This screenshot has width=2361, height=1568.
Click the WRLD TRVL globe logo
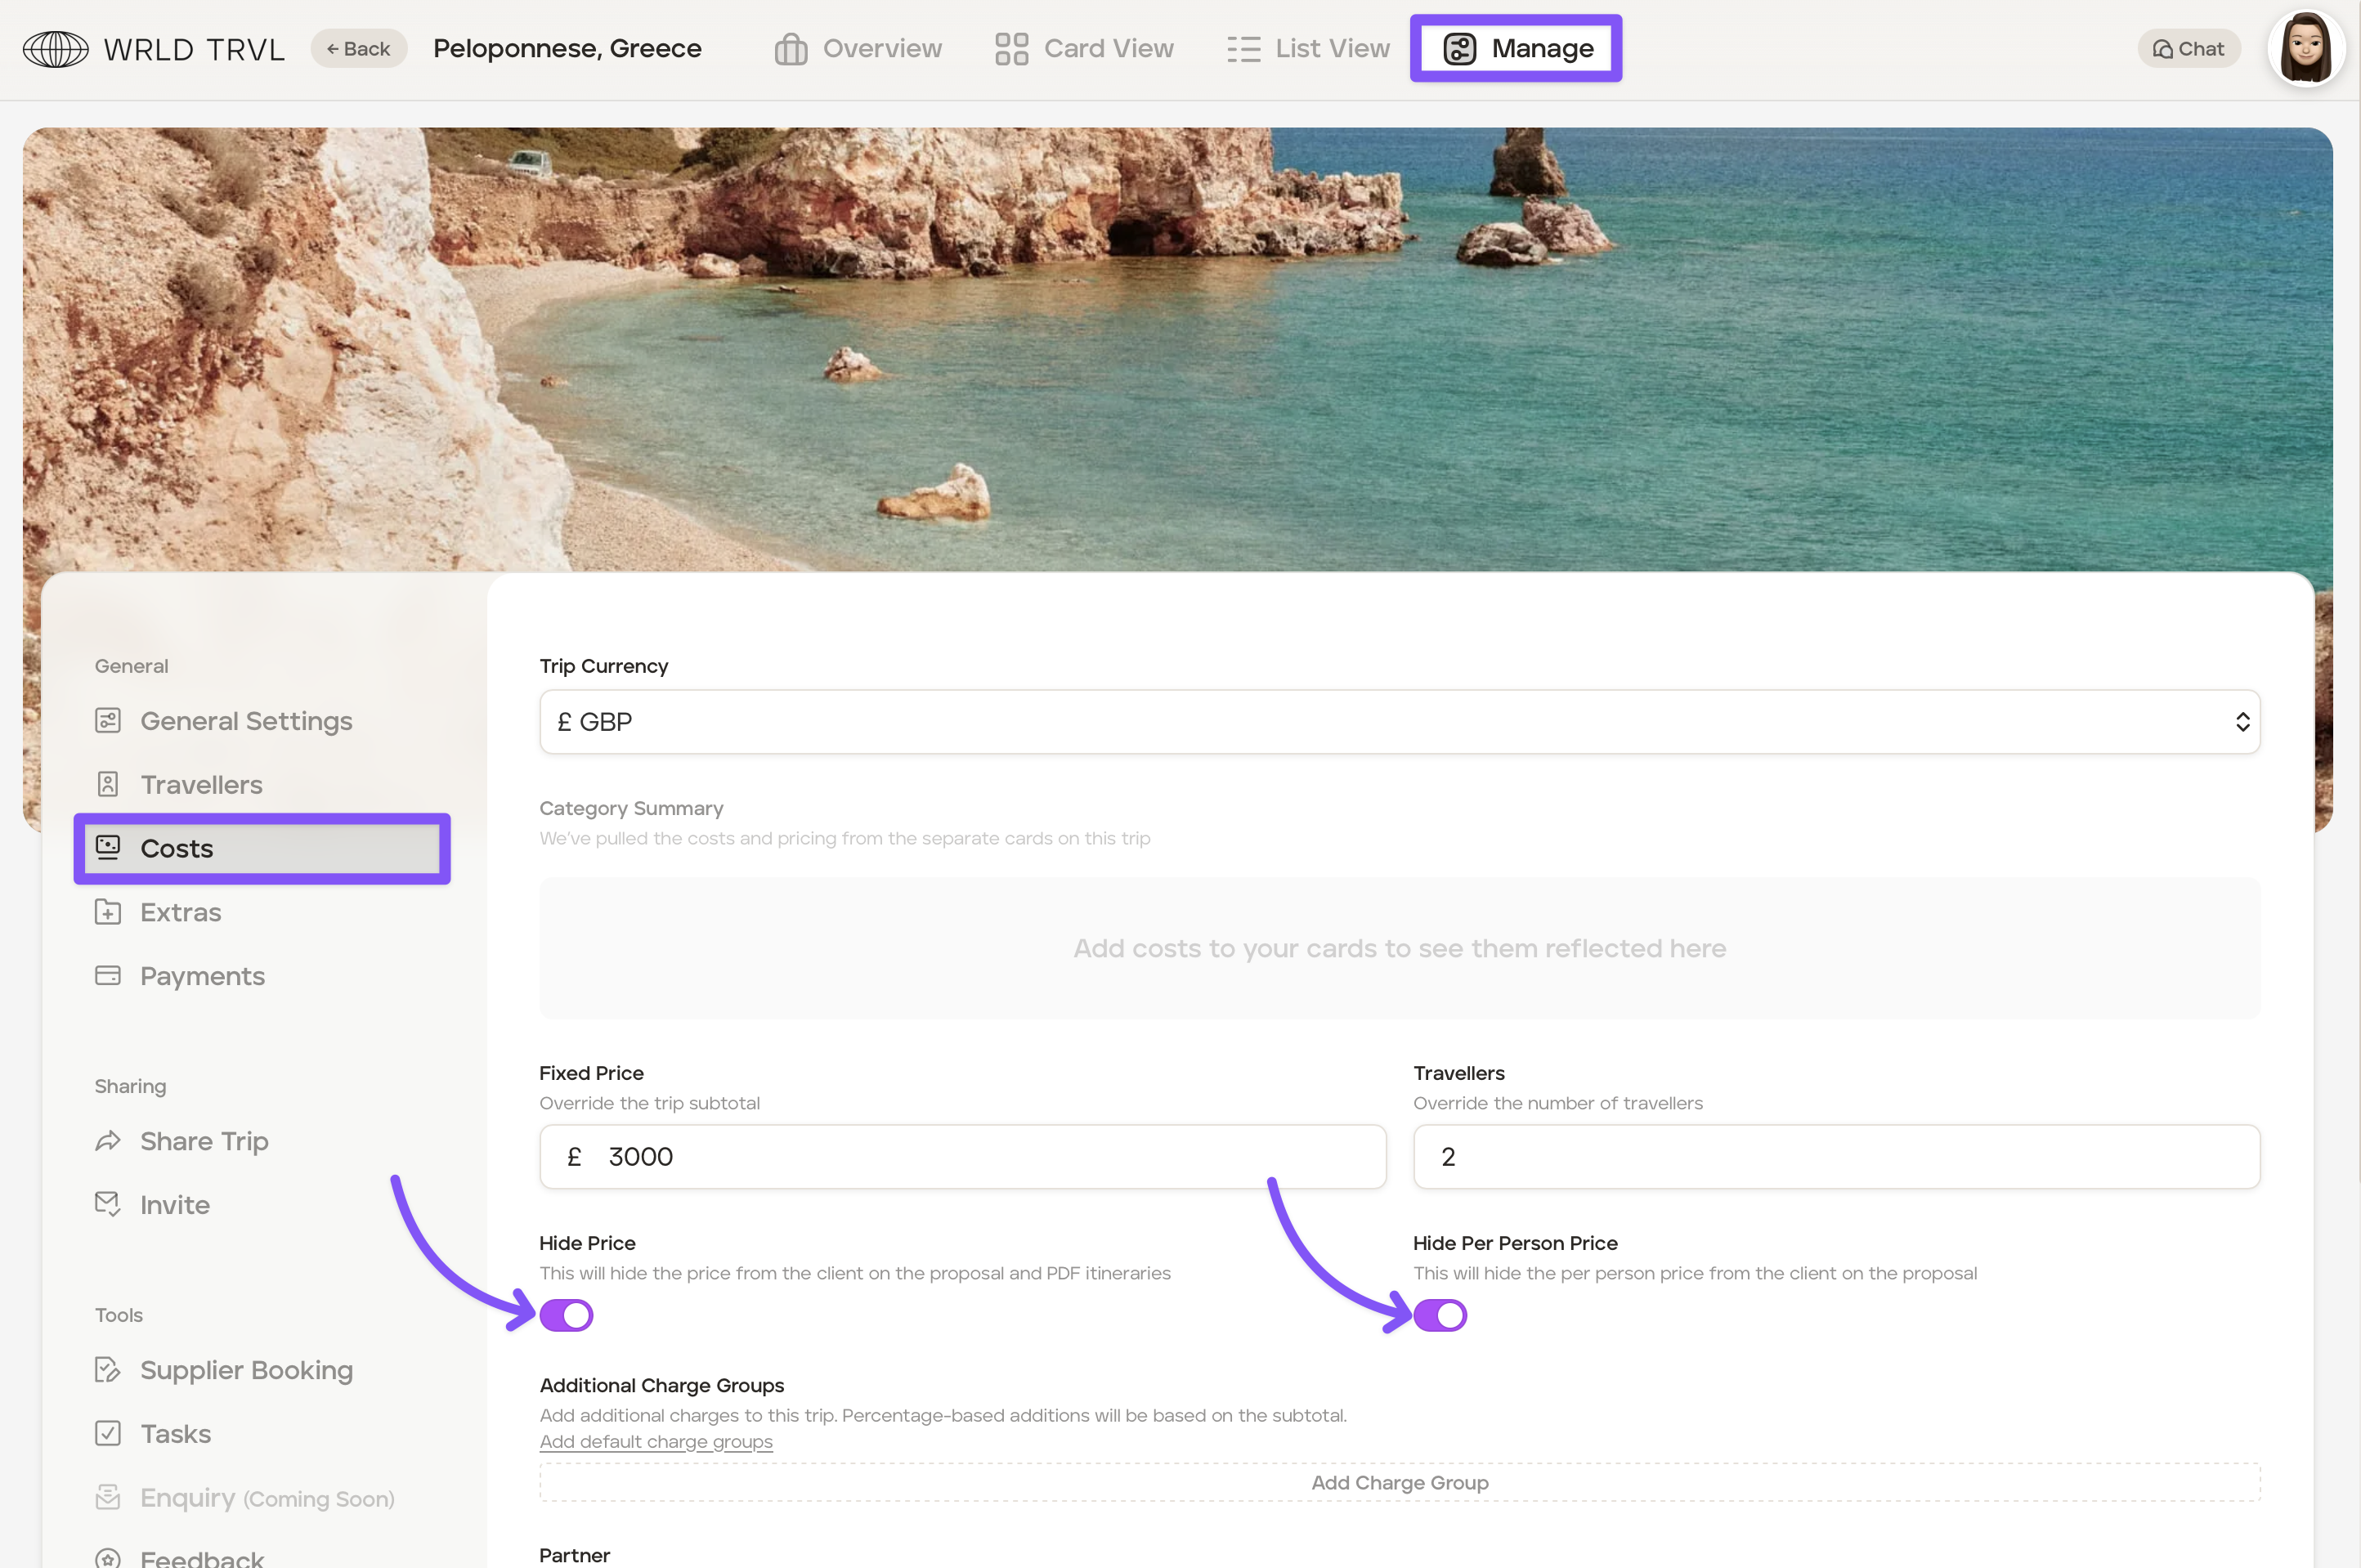(x=56, y=48)
